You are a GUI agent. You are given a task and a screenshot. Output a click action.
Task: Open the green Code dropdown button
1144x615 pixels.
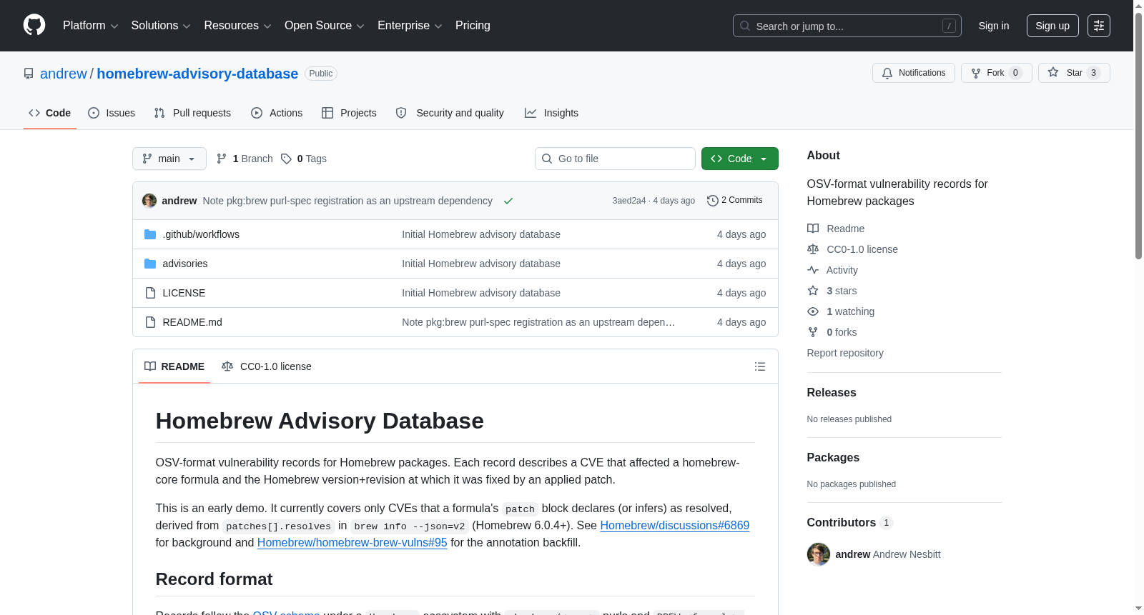pos(740,159)
